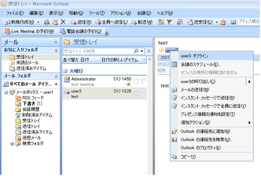
Task: Open the 送信トレイ outbox folder
Action: [x=28, y=126]
